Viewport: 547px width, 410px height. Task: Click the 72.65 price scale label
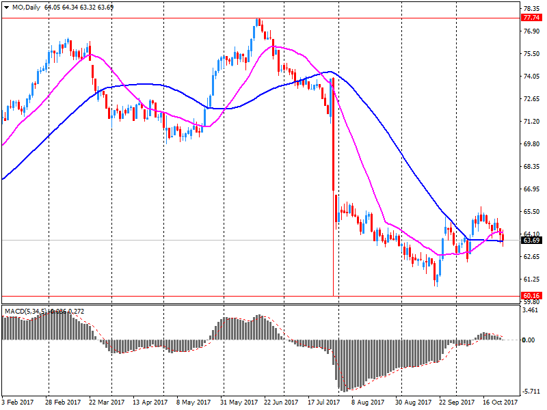pos(532,99)
